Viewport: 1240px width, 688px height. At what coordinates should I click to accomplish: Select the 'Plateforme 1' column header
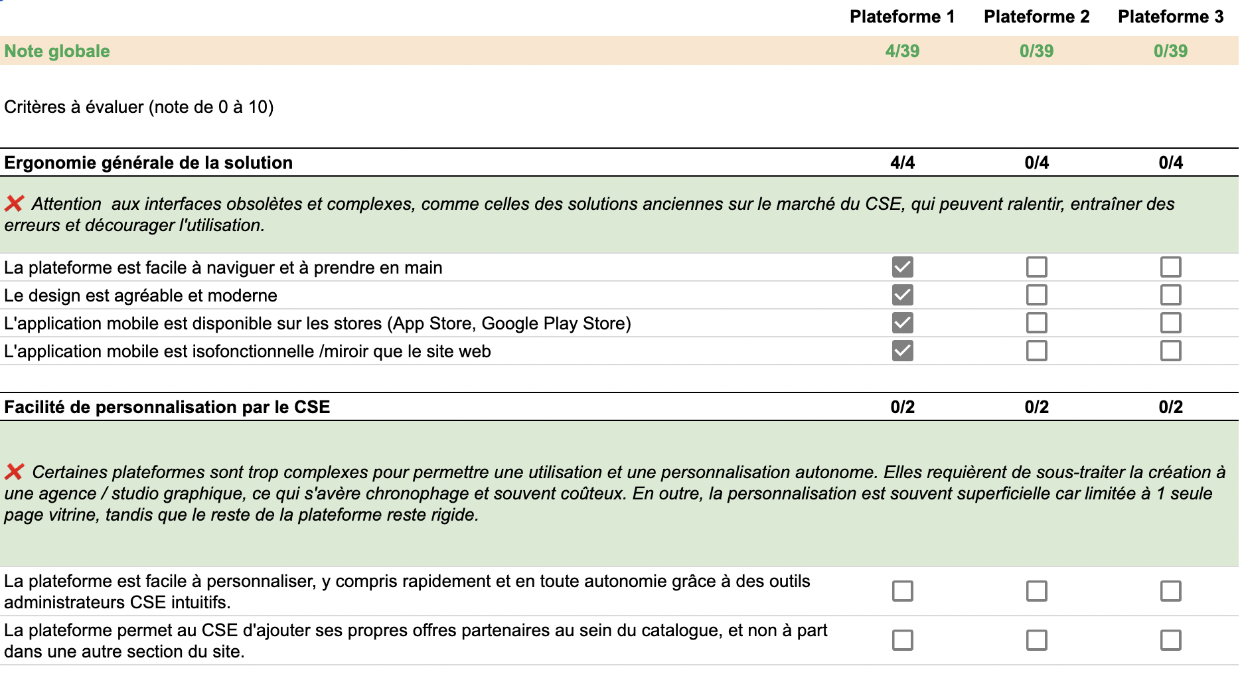[x=902, y=17]
